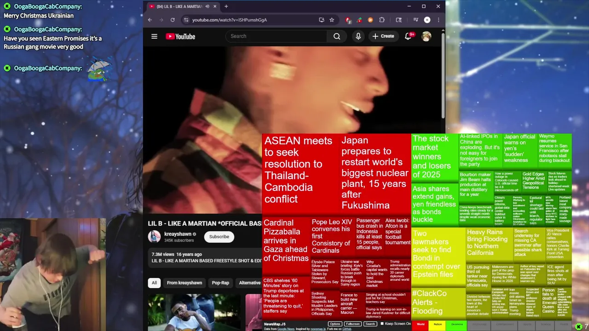Screen dimensions: 589x331
Task: Mute the tab via speaker icon
Action: (x=207, y=6)
